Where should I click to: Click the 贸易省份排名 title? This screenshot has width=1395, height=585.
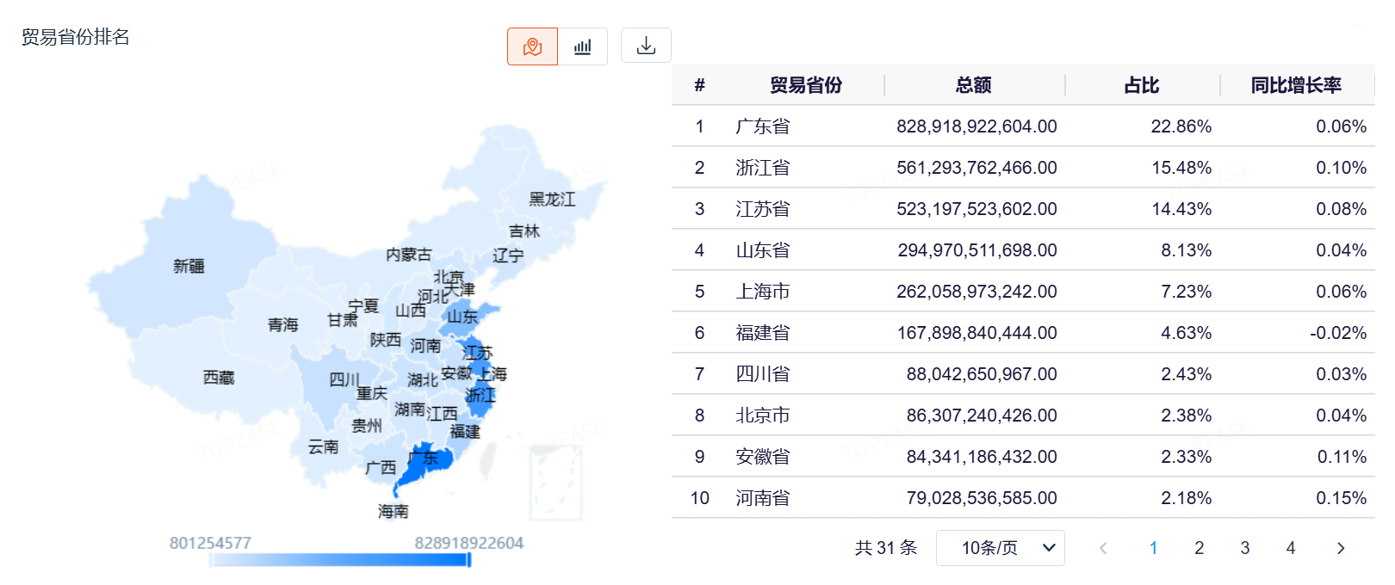click(76, 37)
